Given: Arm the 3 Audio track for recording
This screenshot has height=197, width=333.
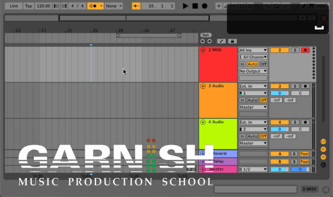Looking at the screenshot, I should pyautogui.click(x=305, y=86).
